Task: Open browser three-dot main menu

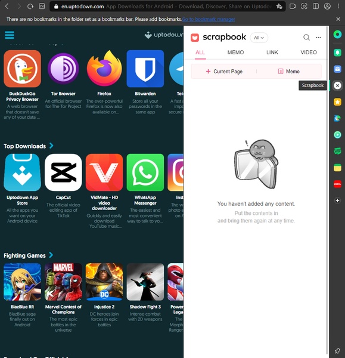Action: (338, 7)
